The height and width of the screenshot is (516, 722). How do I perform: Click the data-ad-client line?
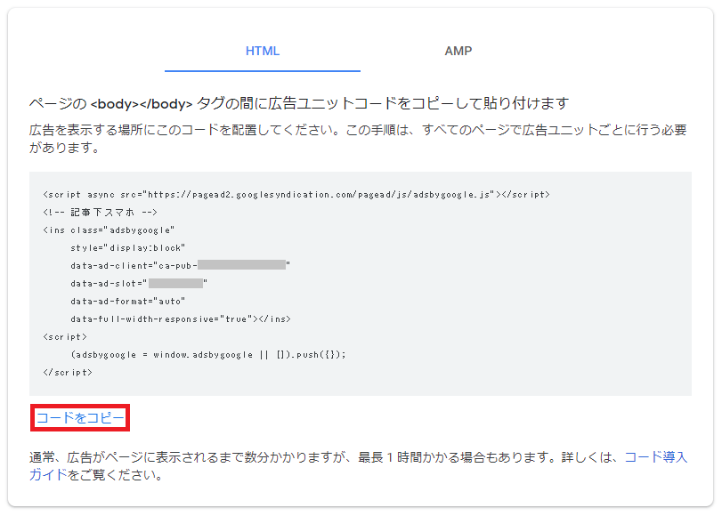click(x=181, y=266)
